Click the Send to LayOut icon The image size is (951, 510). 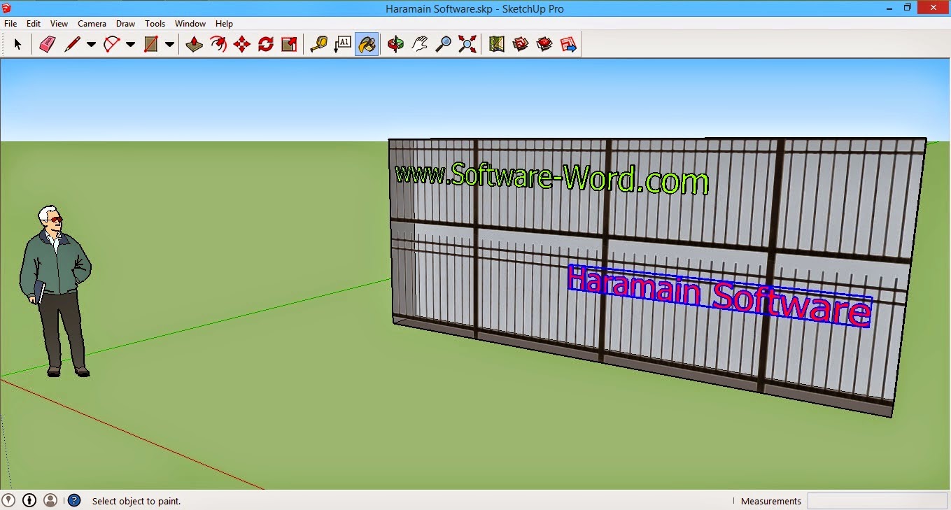tap(568, 45)
